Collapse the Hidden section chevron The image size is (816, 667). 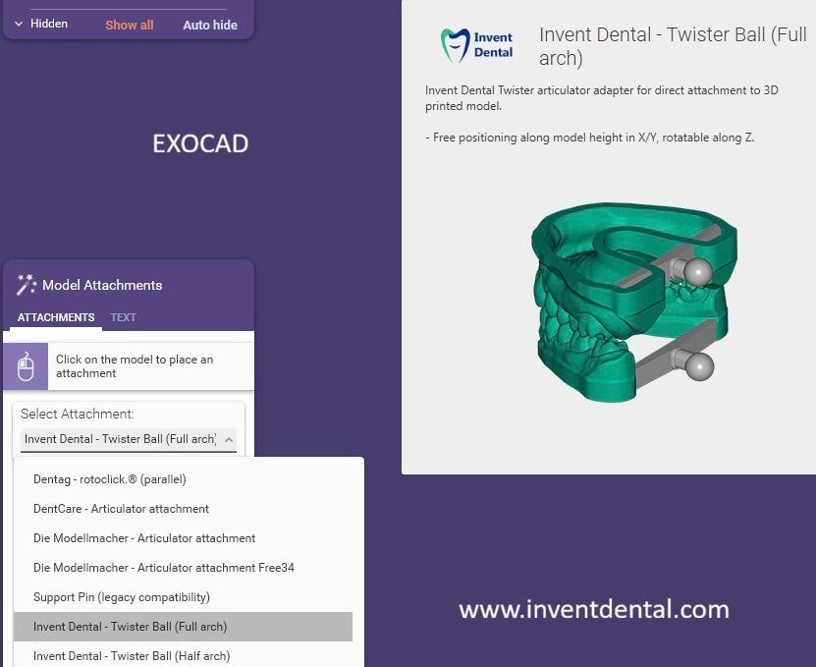(19, 24)
